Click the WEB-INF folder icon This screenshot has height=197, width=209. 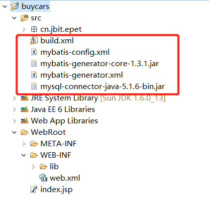(34, 155)
